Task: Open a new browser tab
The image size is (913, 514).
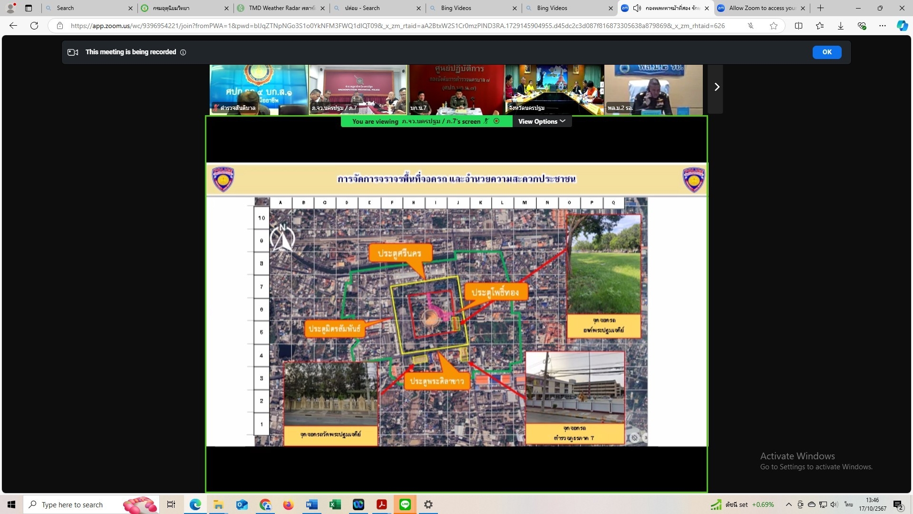Action: [x=820, y=8]
